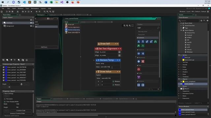Click fullscreen fit icon in event editor
Image resolution: width=211 pixels, height=118 pixels.
tap(133, 26)
